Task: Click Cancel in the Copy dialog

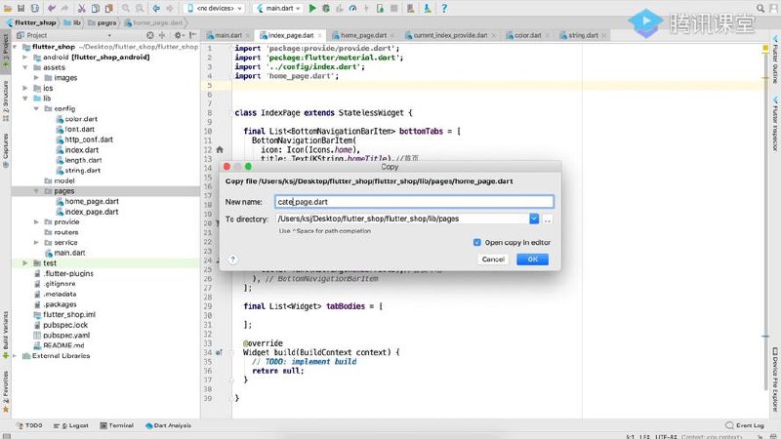Action: [x=493, y=259]
